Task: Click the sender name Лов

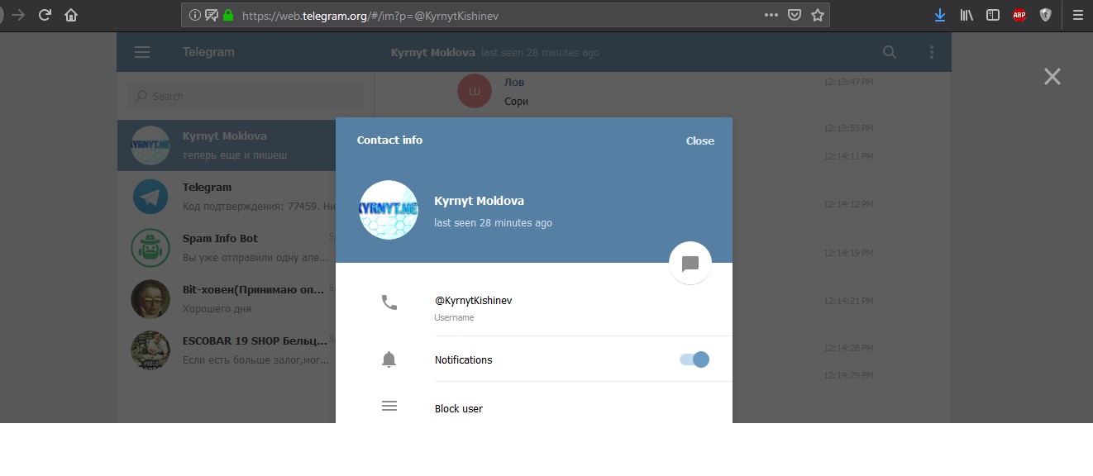Action: (x=514, y=82)
